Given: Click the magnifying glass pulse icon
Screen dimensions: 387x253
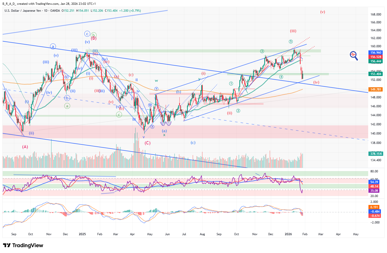Looking at the screenshot, I should (353, 55).
